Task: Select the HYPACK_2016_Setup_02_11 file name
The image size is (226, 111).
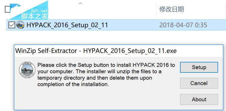Action: click(67, 25)
